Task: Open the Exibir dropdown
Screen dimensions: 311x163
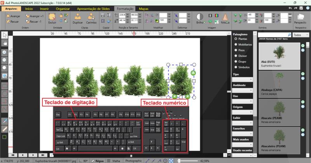Action: coord(242,123)
